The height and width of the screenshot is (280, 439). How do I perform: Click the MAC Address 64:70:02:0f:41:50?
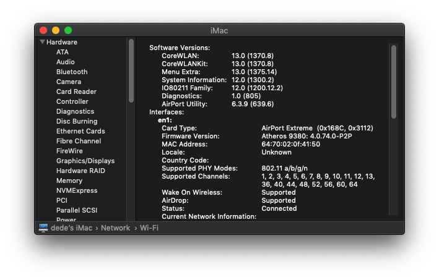coord(290,144)
